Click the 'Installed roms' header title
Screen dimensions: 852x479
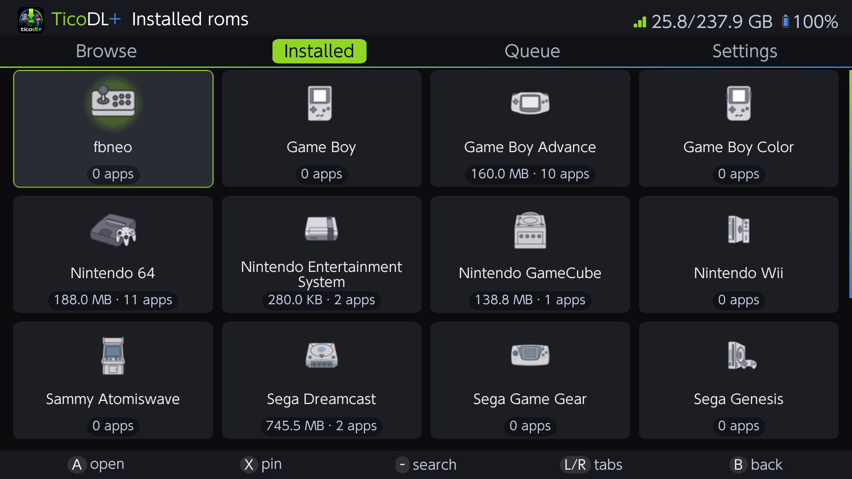pos(190,19)
